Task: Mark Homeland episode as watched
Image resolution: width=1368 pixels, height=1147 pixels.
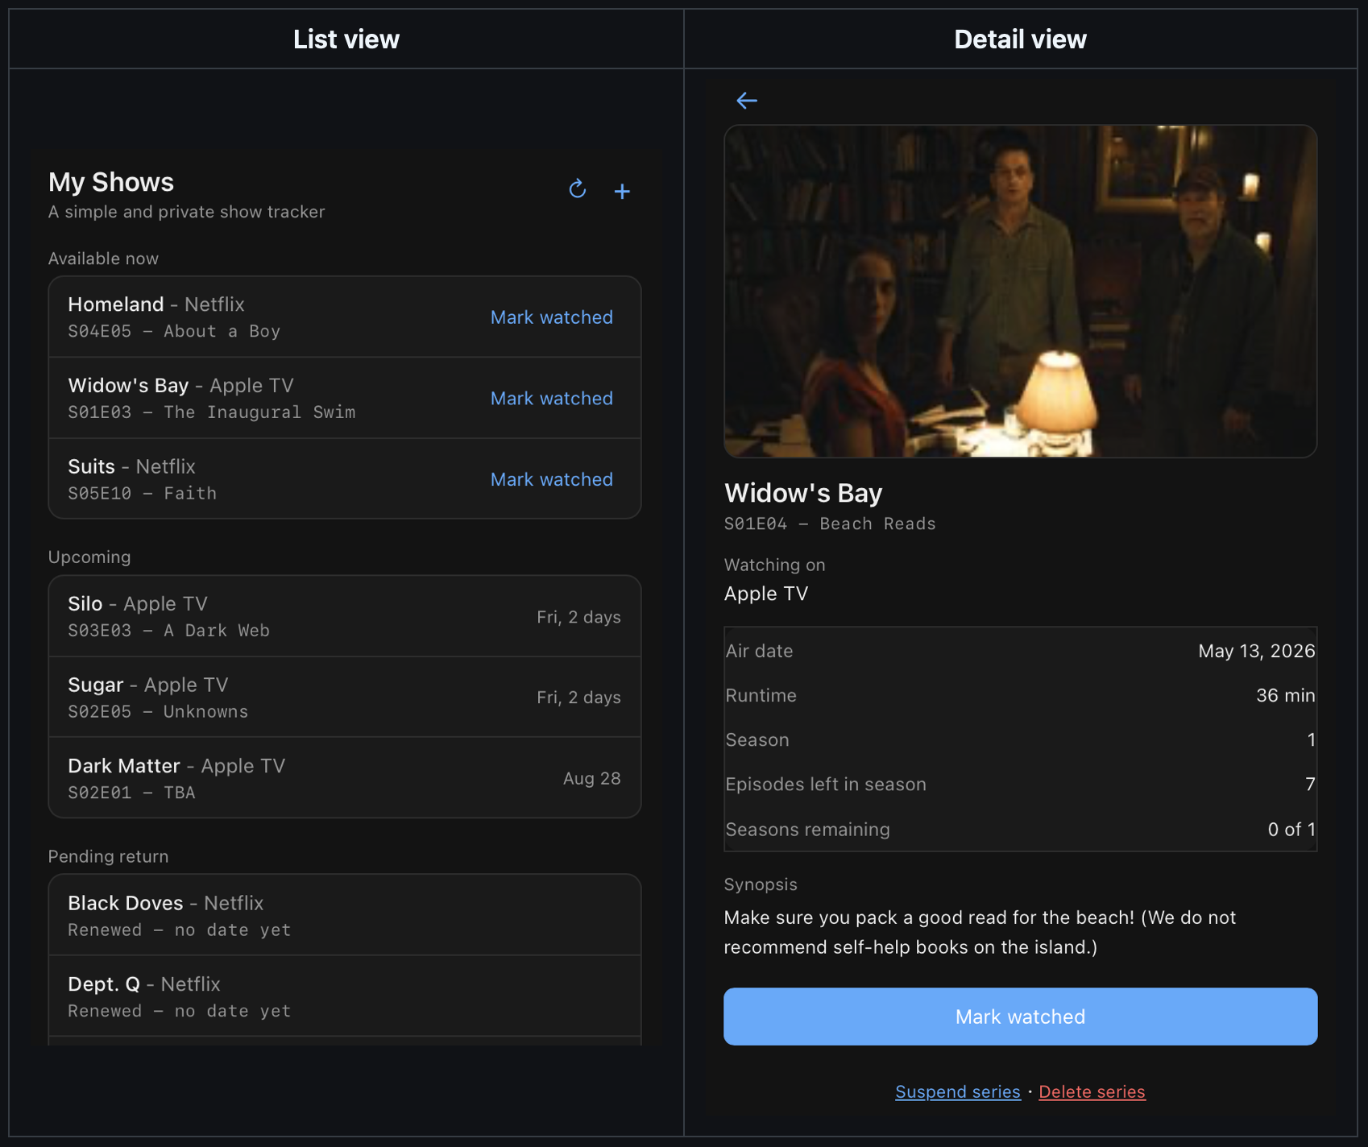Action: coord(552,317)
